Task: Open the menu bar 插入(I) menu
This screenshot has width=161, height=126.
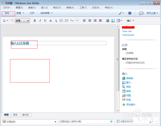Action: pyautogui.click(x=44, y=8)
